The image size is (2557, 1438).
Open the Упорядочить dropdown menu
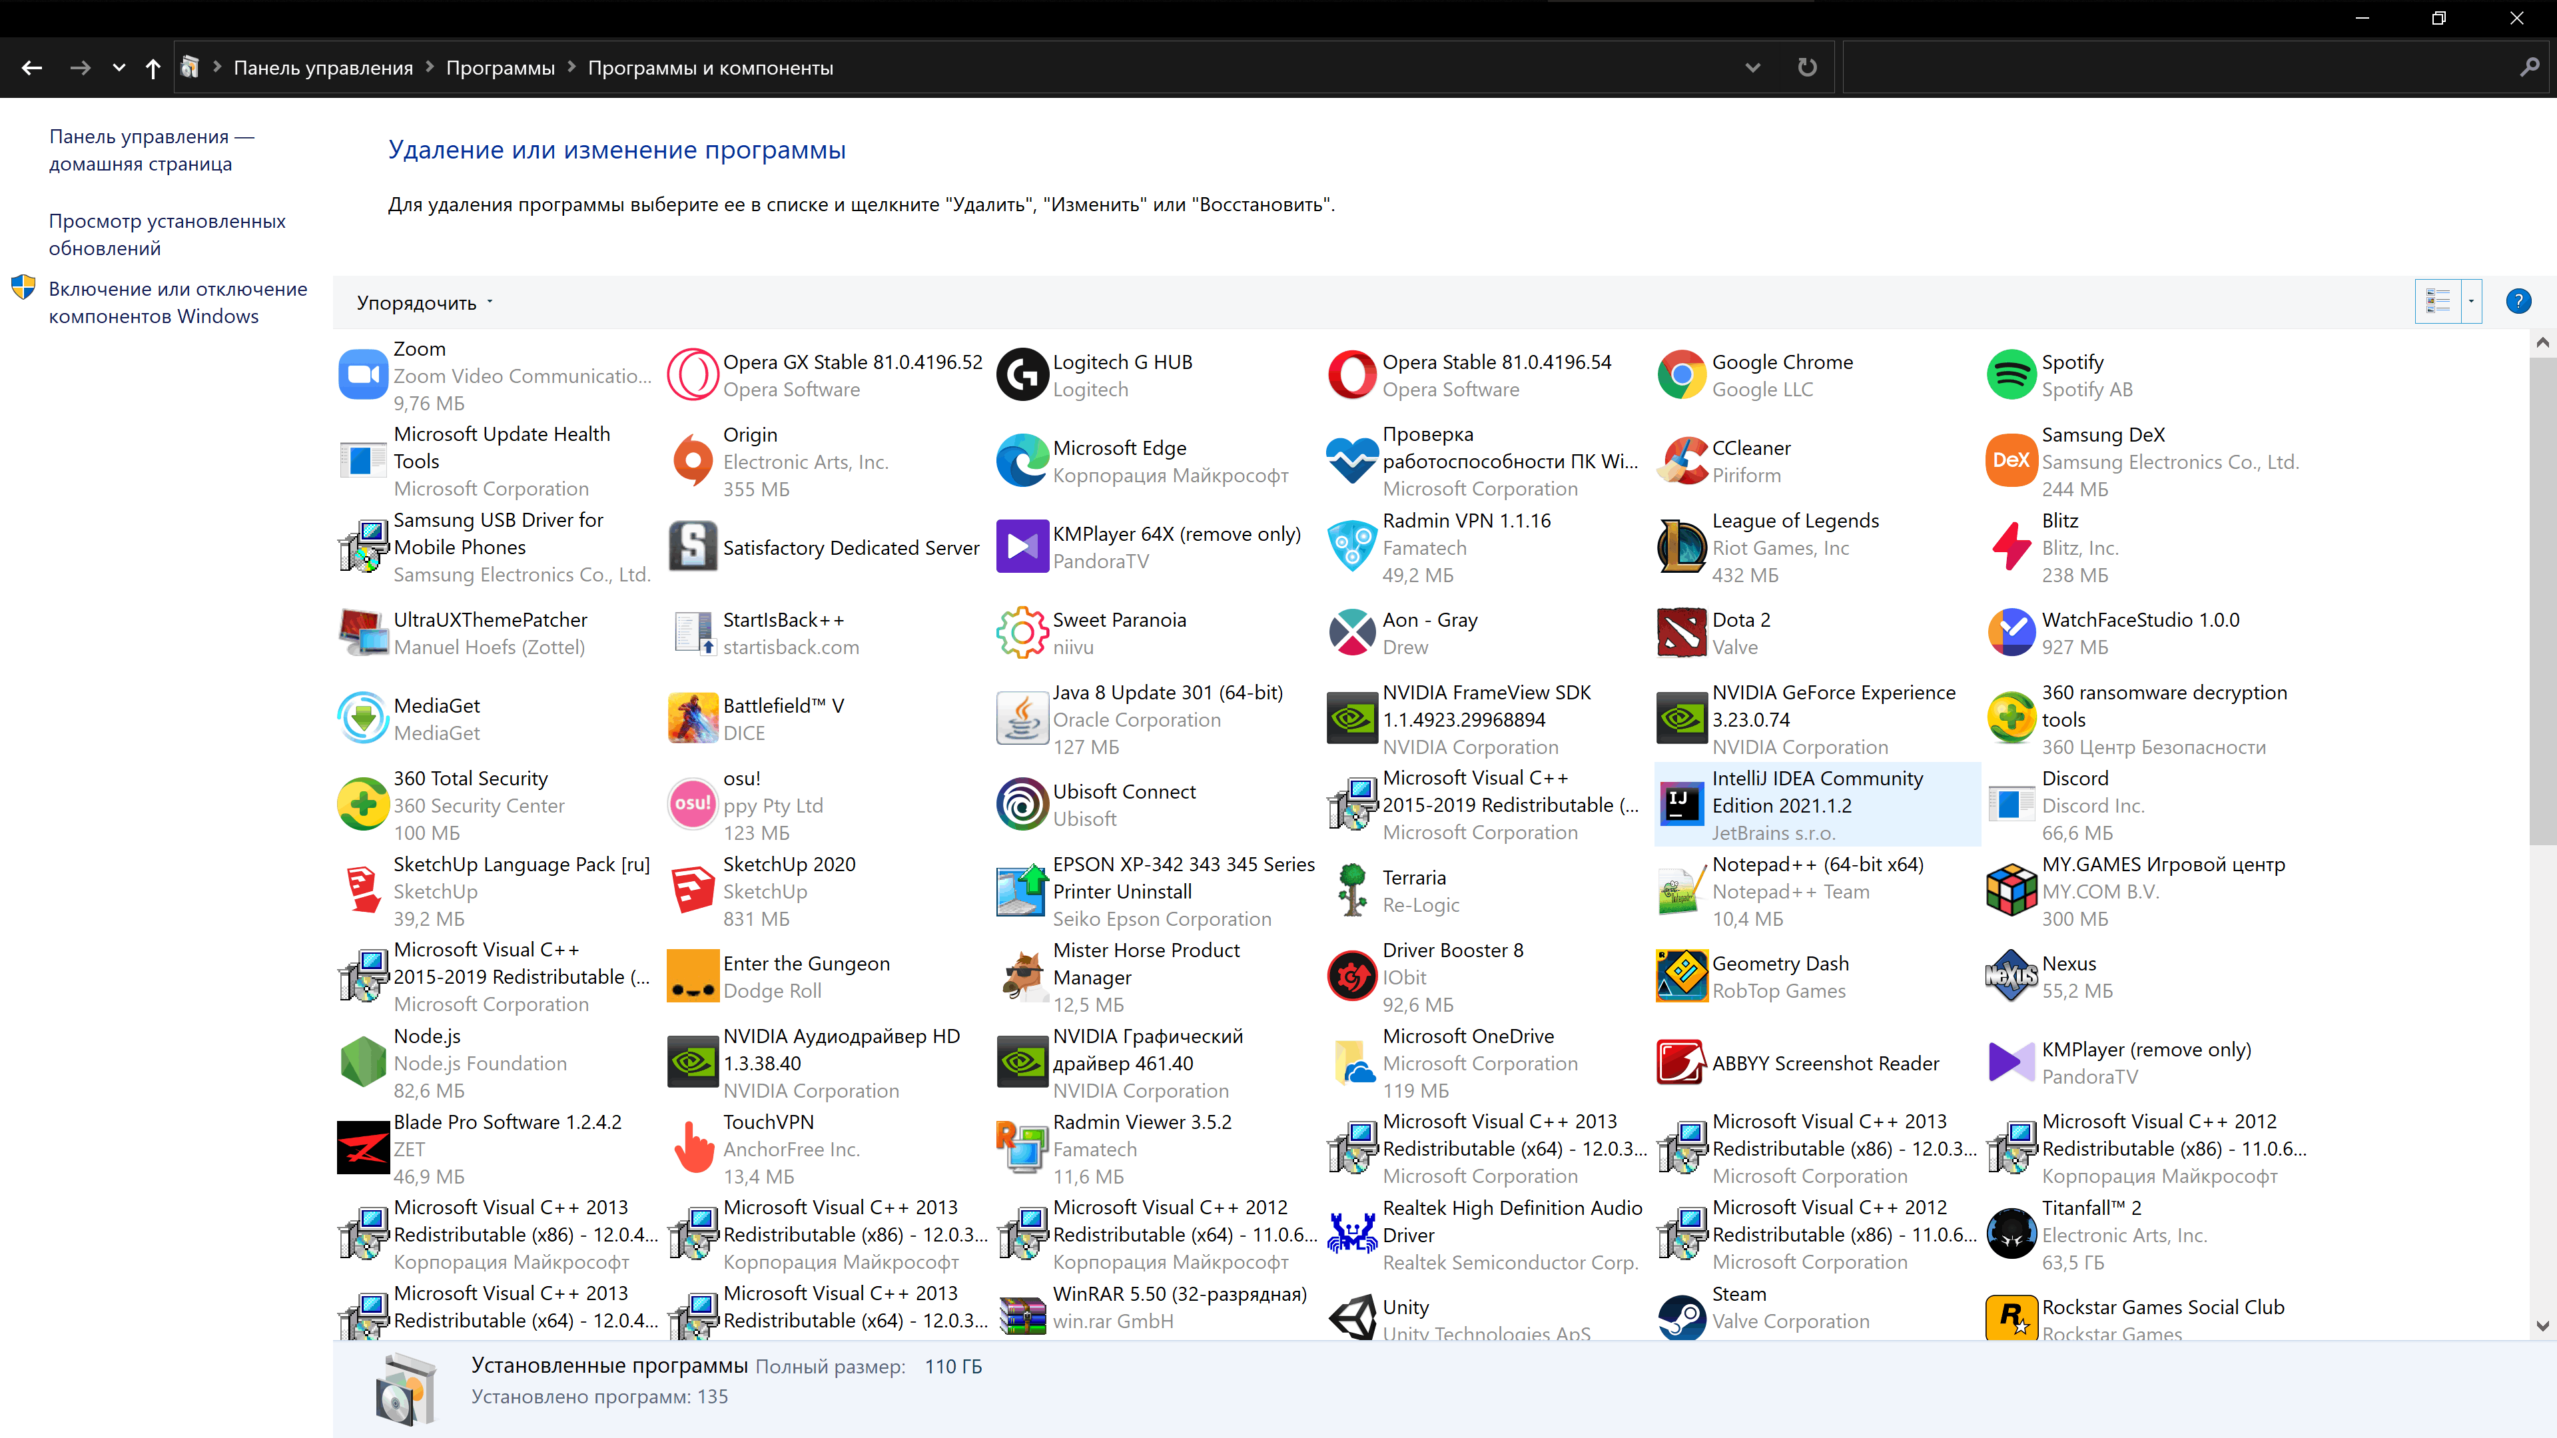point(425,302)
